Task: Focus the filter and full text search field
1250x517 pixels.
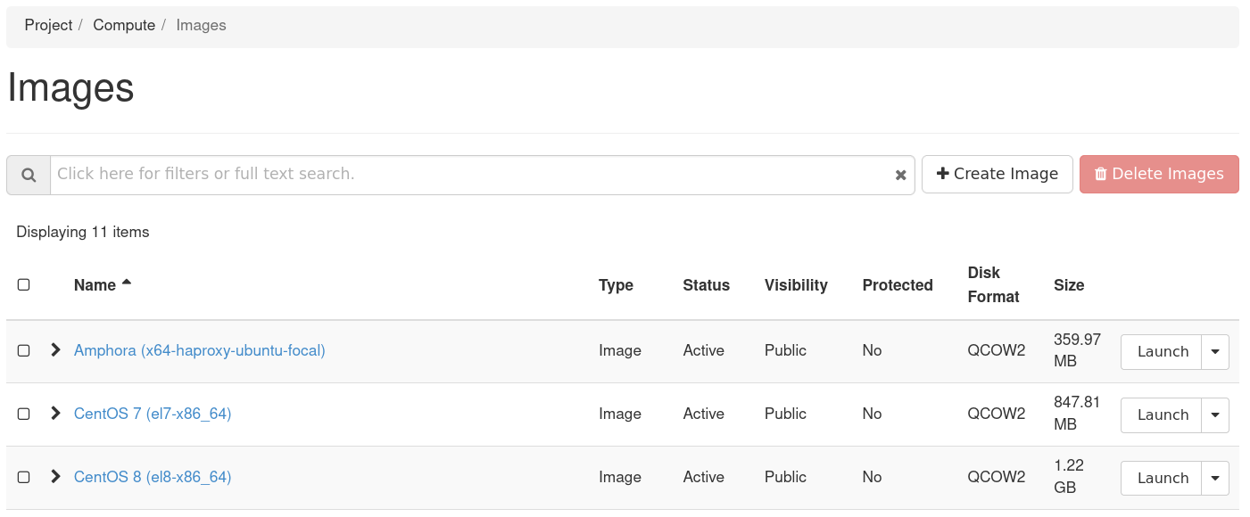Action: pos(473,175)
